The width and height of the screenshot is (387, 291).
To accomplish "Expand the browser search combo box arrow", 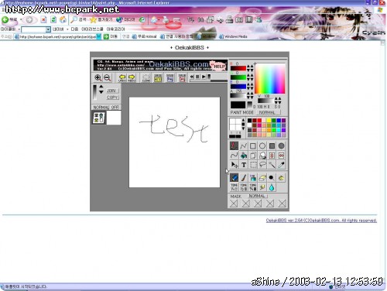I will pos(48,29).
